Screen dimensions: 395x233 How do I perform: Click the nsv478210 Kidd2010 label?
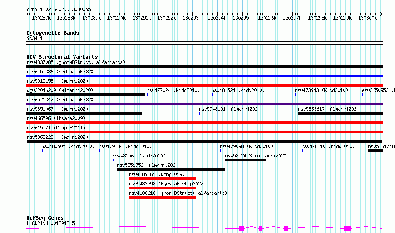(328, 146)
